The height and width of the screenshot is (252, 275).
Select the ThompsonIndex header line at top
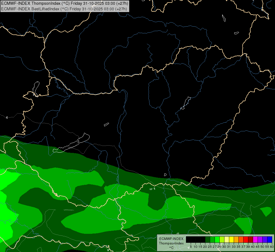[x=65, y=3]
